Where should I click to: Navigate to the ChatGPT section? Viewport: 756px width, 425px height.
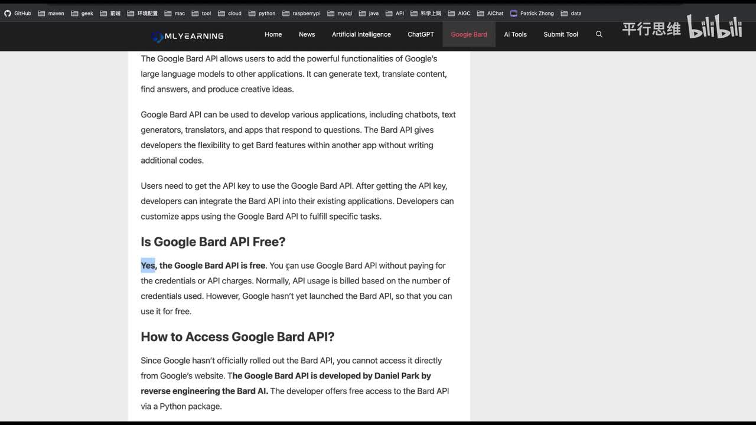[421, 34]
